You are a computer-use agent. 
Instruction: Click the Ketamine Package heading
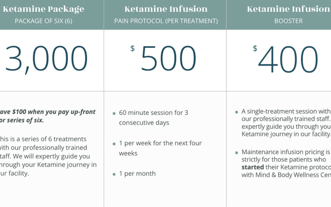(x=44, y=9)
